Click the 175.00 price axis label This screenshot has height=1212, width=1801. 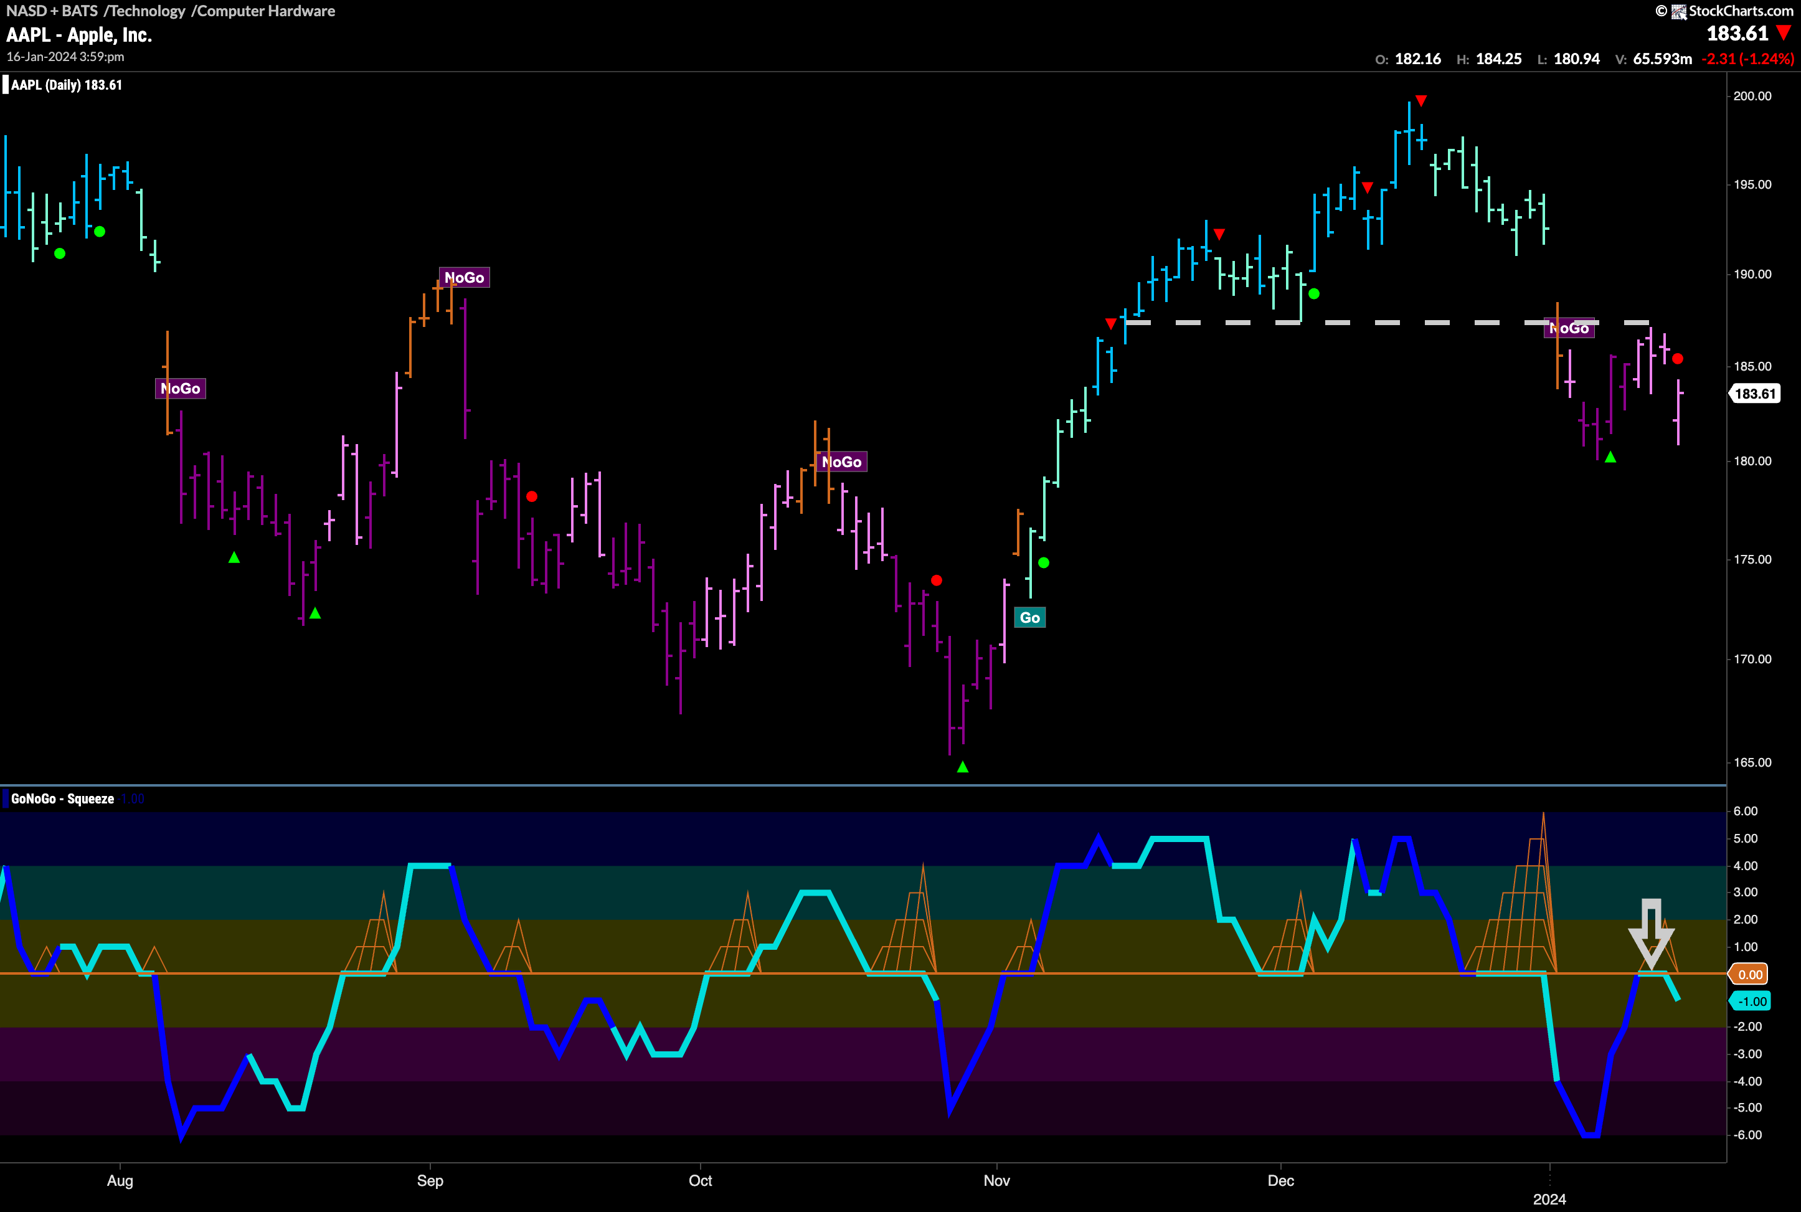coord(1752,559)
